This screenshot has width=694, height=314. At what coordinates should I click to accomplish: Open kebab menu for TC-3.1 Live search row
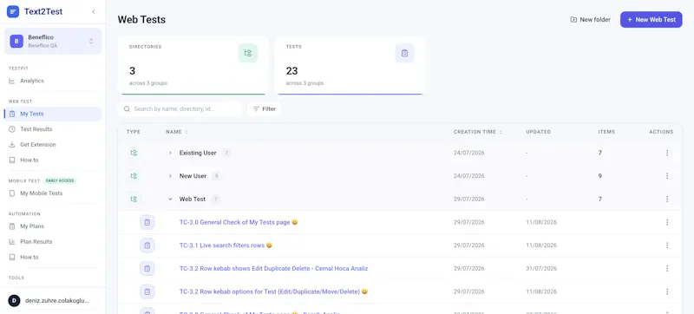point(667,245)
